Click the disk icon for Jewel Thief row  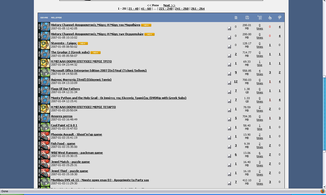click(229, 174)
